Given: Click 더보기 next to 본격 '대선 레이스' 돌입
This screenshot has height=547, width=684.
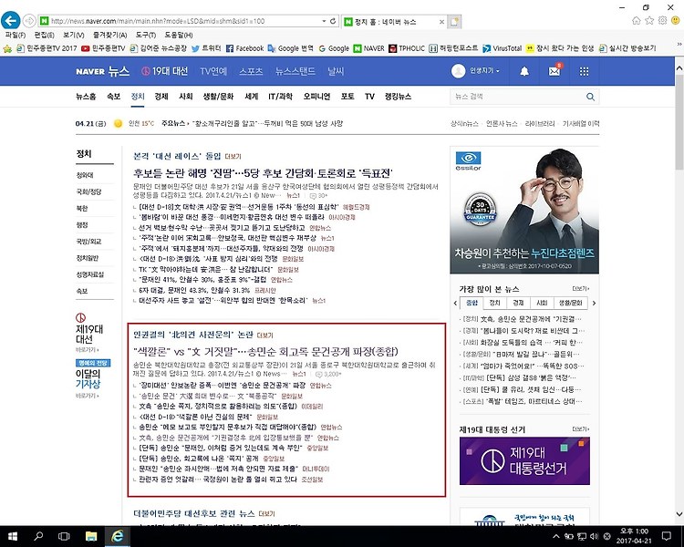Looking at the screenshot, I should tap(233, 157).
